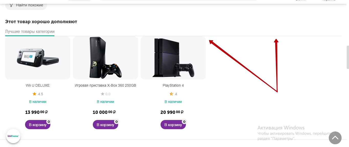Click the half star rating of PlayStation 4
This screenshot has width=349, height=147.
click(x=171, y=94)
